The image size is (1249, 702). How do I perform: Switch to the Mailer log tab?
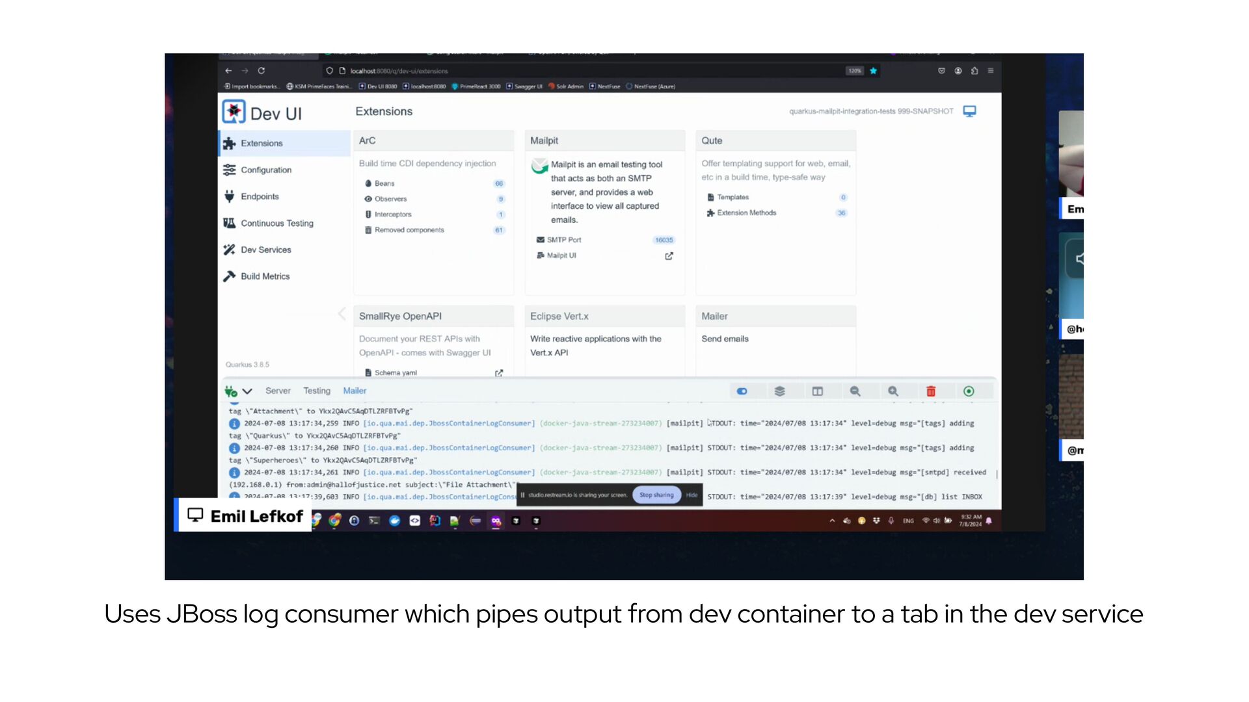[355, 391]
